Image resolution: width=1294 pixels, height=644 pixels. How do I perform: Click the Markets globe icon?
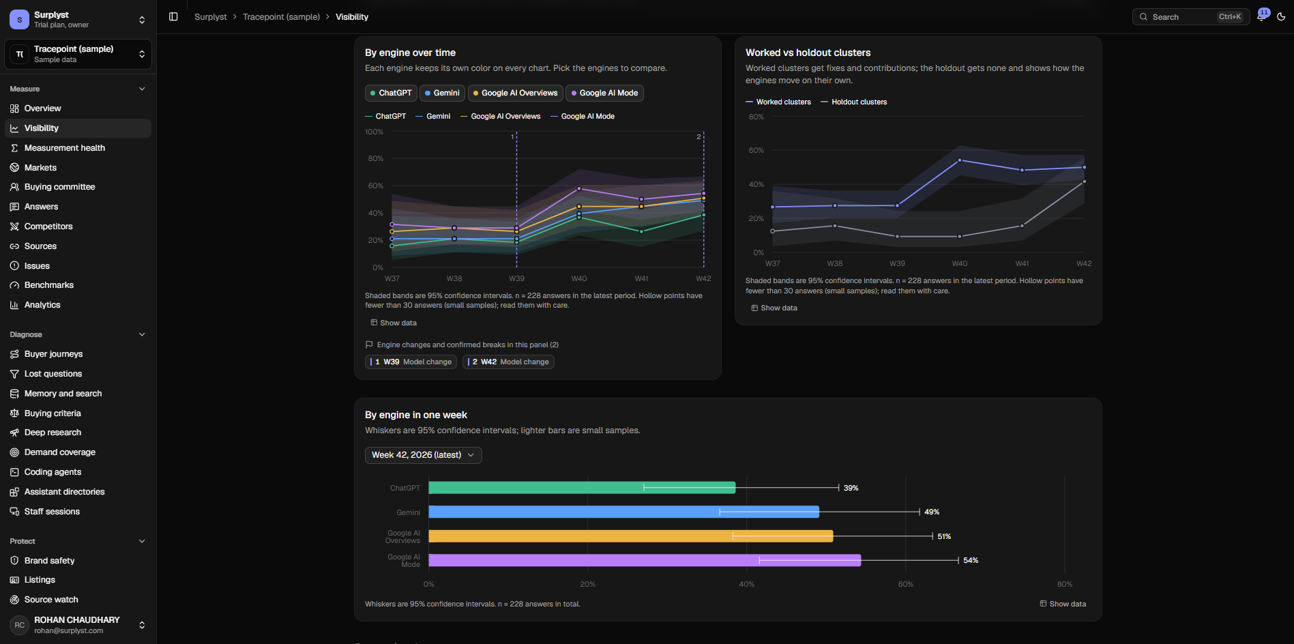click(14, 168)
